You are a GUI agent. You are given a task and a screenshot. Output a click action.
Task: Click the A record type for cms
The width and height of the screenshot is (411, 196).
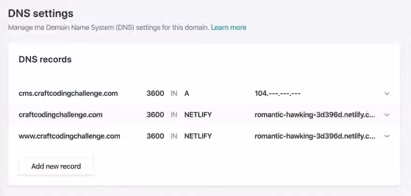tap(187, 93)
